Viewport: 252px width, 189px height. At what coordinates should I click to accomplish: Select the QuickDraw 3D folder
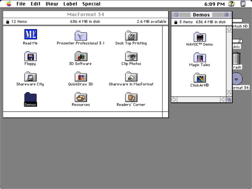[x=81, y=77]
